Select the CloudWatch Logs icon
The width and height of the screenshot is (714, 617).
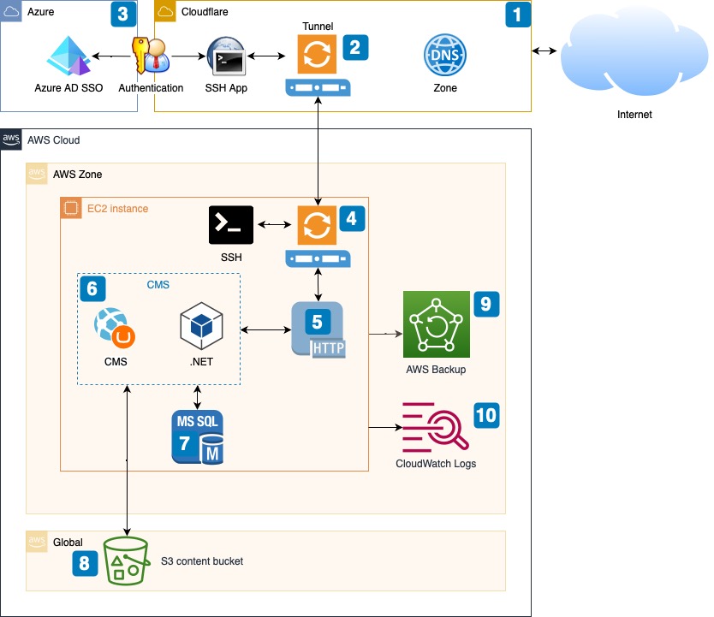(436, 427)
